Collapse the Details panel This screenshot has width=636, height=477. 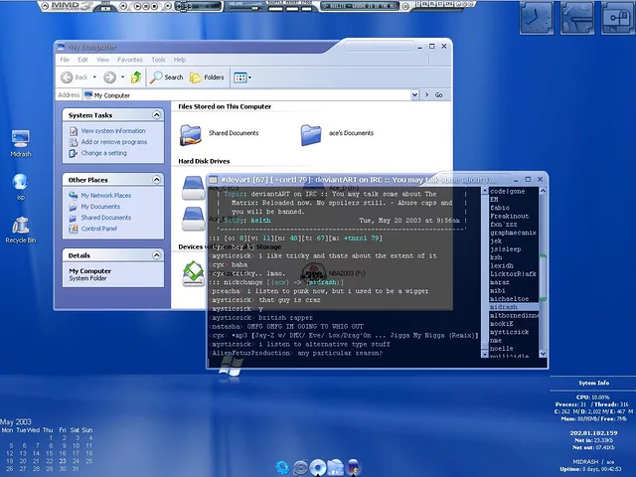(x=156, y=255)
